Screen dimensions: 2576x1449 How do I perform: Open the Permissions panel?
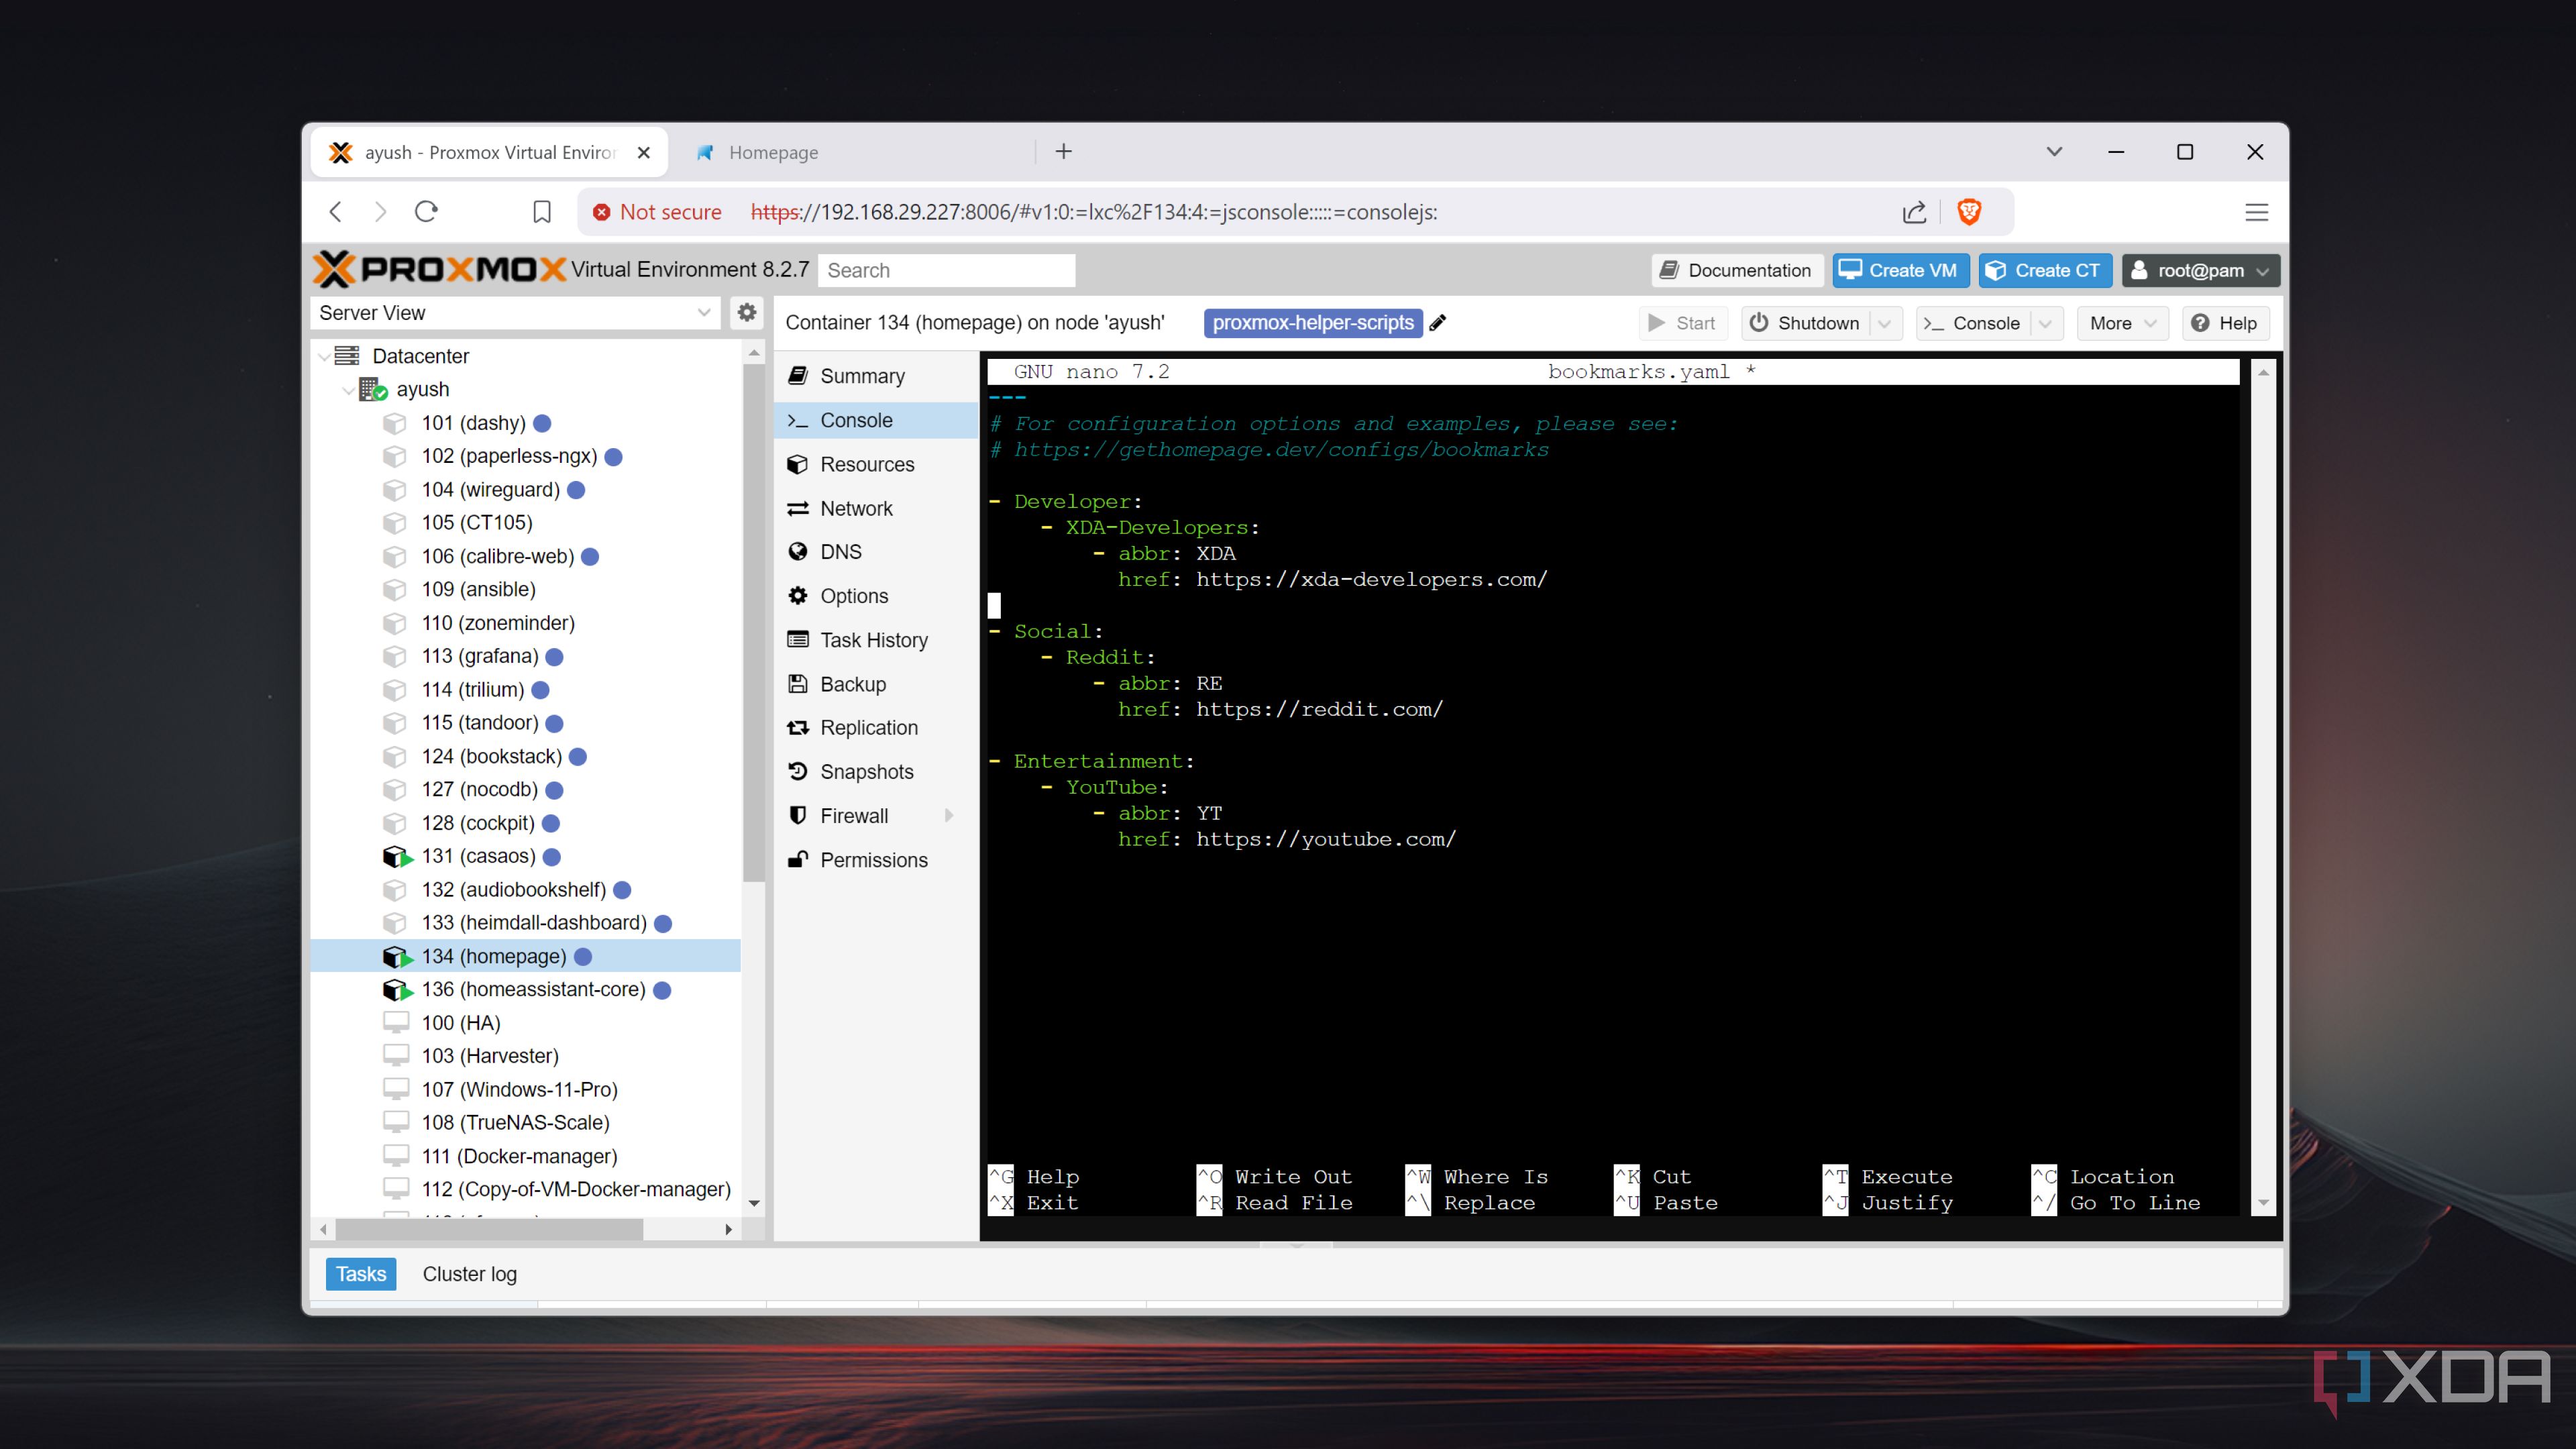coord(873,859)
